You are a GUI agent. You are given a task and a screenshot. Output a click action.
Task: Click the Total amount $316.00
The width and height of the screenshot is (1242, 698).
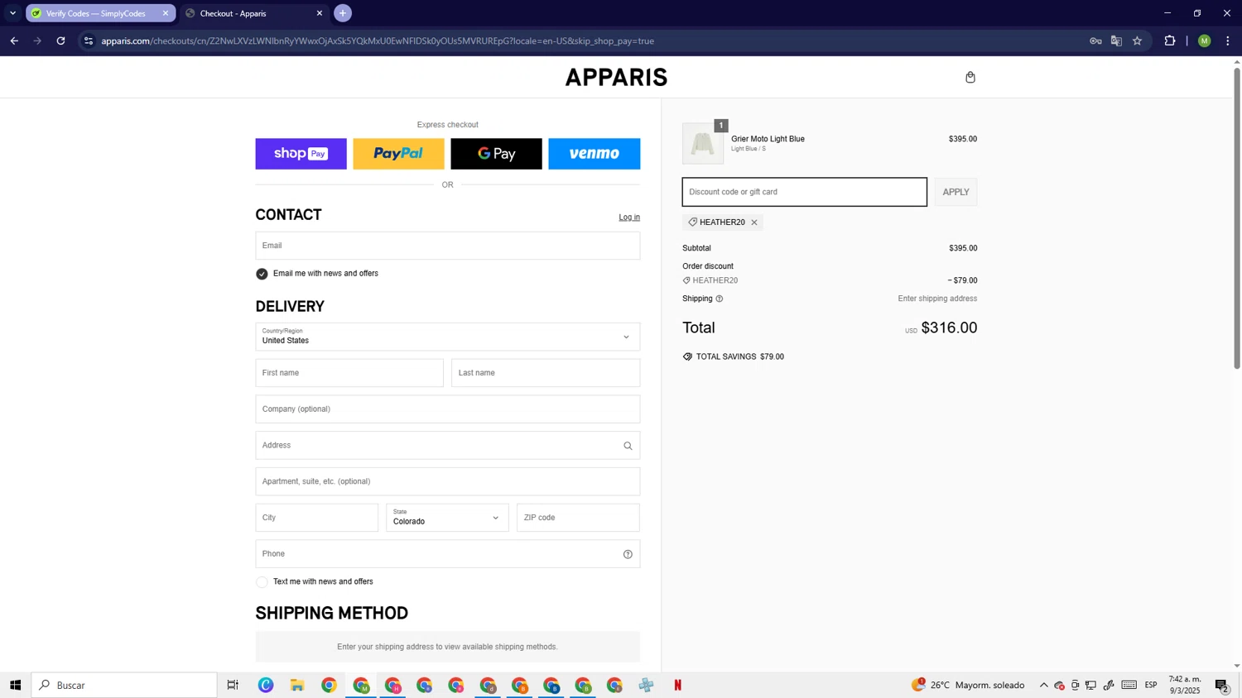click(949, 327)
